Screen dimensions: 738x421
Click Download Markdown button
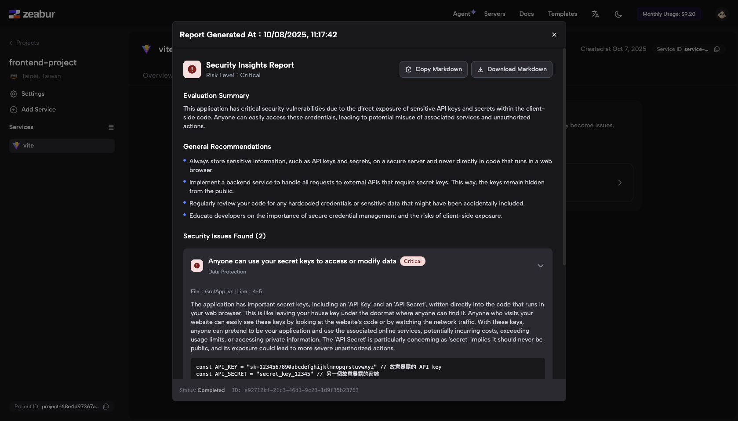512,69
